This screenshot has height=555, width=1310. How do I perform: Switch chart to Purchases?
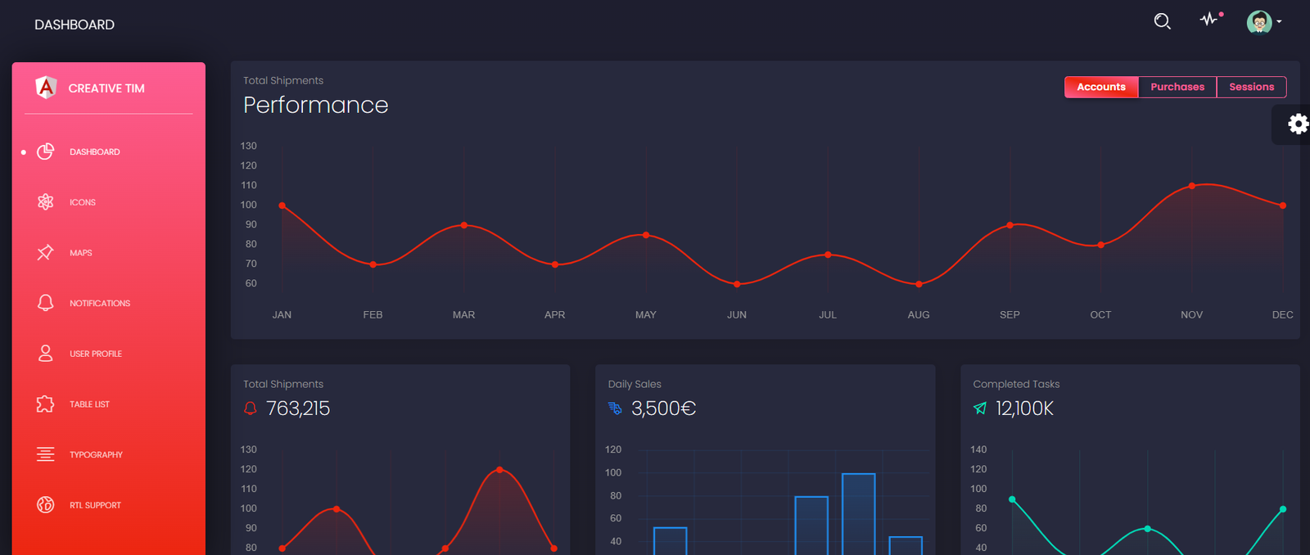(x=1177, y=87)
